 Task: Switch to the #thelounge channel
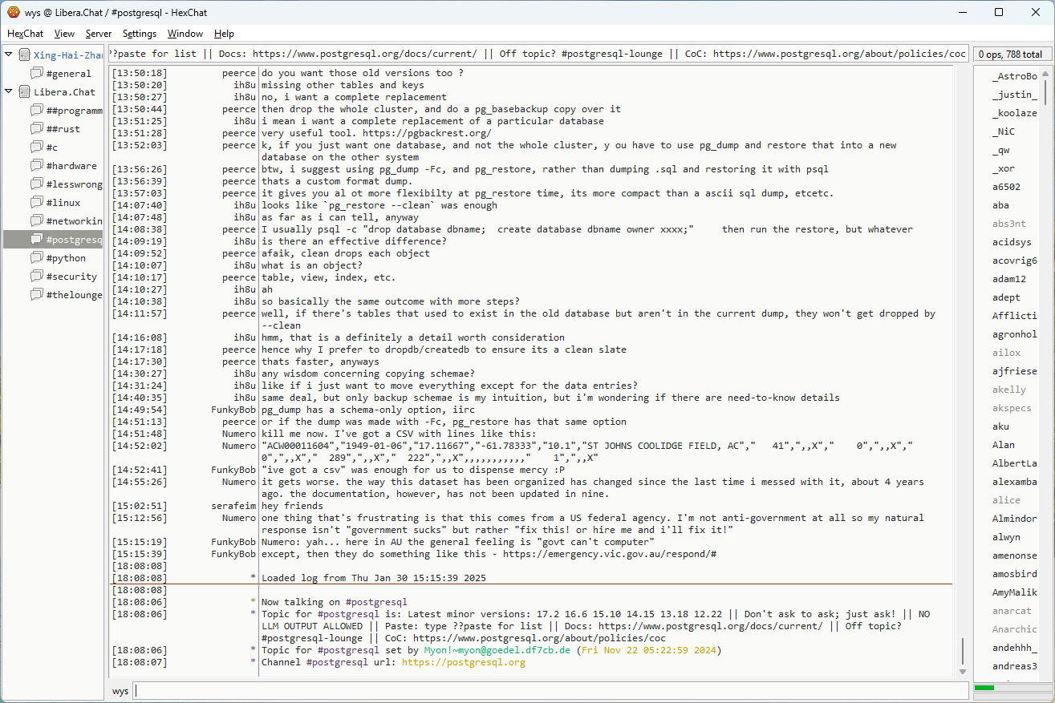[75, 295]
